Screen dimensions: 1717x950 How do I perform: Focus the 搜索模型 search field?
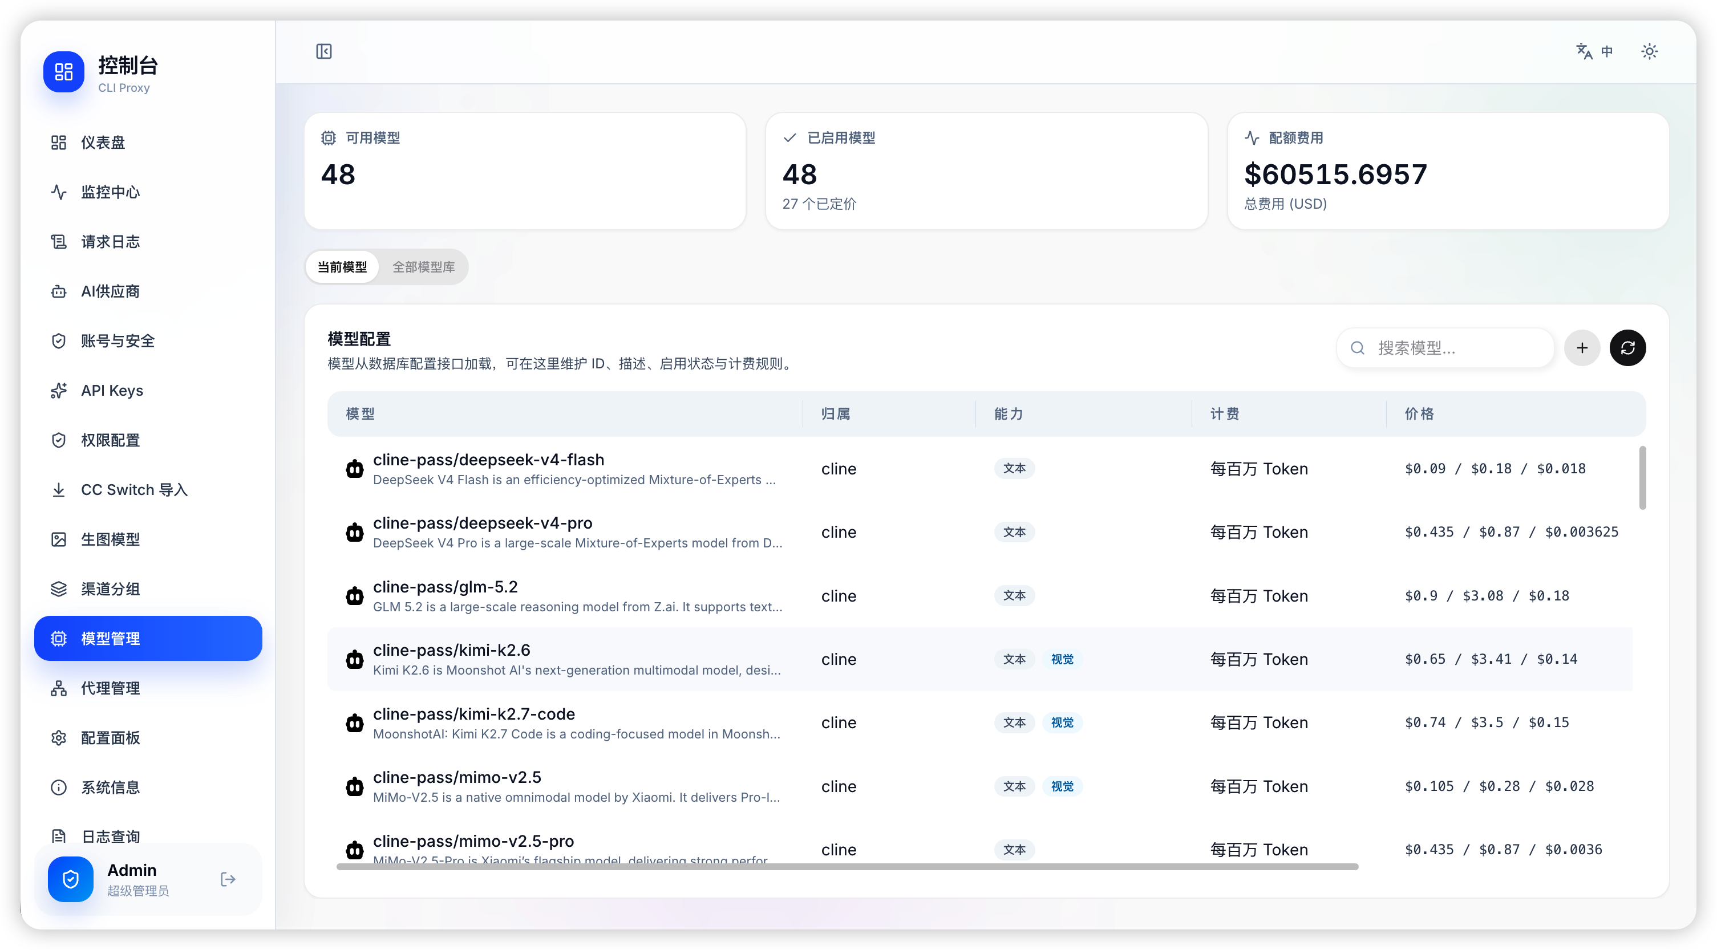(1445, 348)
